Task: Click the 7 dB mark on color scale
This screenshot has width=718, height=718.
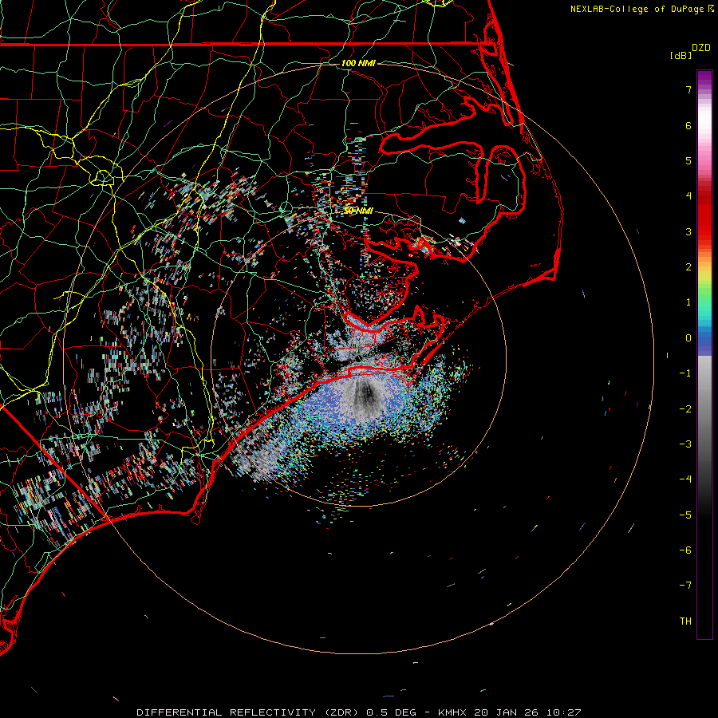Action: [x=688, y=89]
